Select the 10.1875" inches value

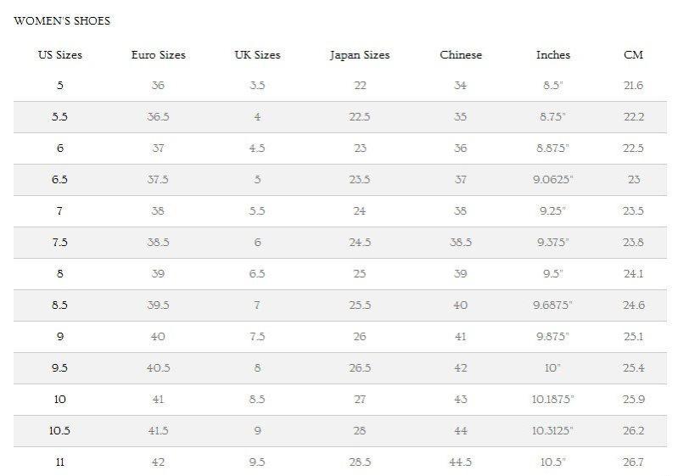pos(553,400)
